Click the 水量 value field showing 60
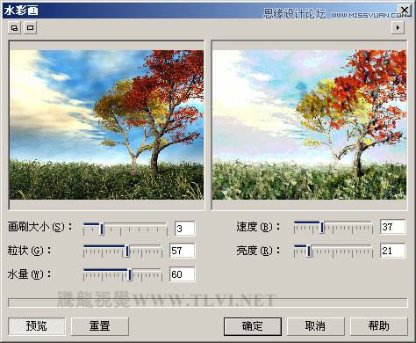 (182, 274)
